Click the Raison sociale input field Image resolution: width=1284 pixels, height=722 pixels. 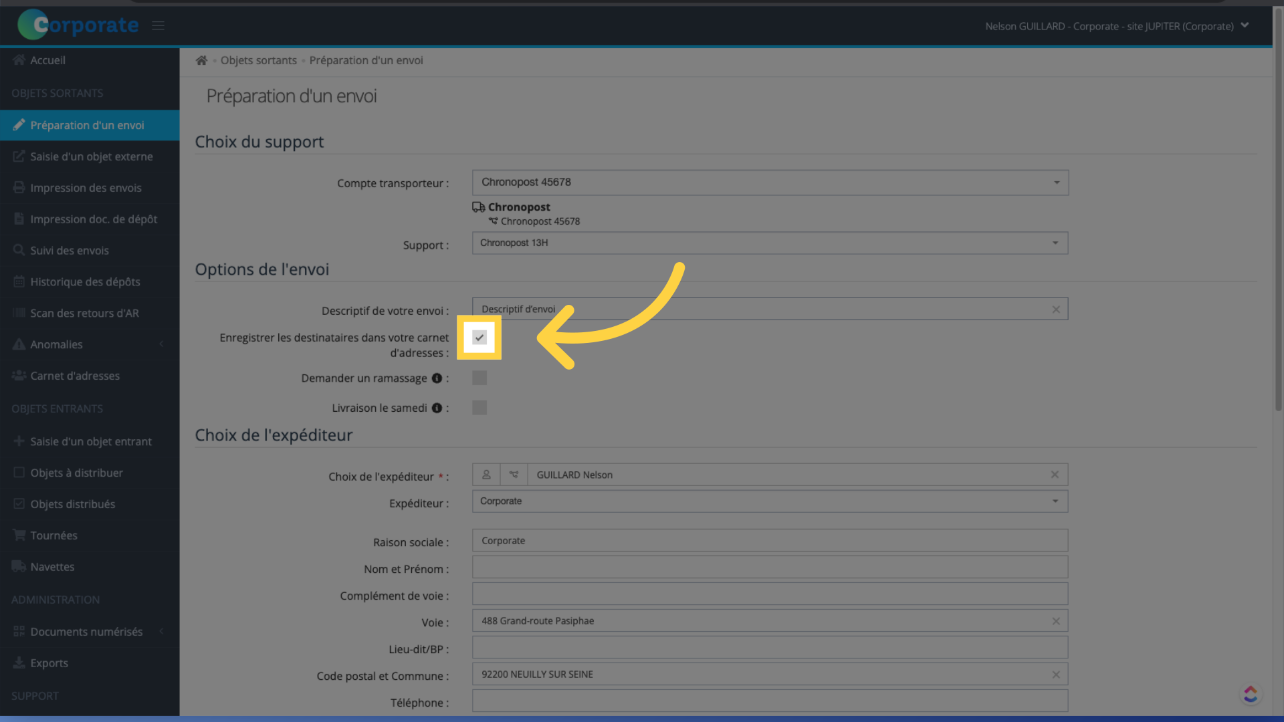tap(770, 540)
